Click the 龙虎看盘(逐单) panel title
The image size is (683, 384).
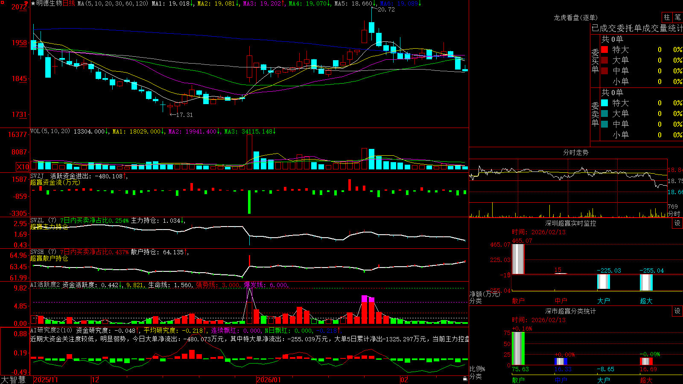tap(576, 17)
